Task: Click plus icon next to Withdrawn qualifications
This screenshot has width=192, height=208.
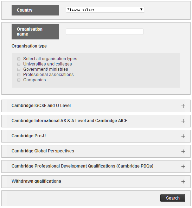Action: point(183,182)
